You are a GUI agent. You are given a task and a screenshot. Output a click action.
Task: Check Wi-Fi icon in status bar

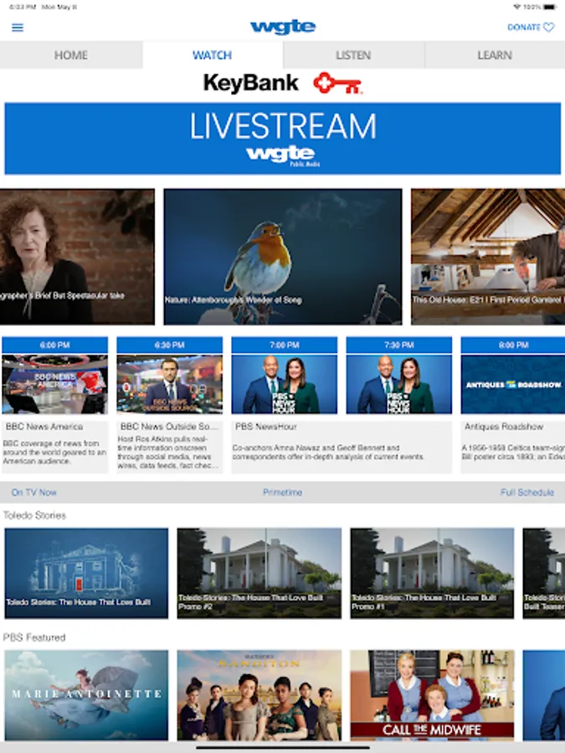tap(517, 8)
